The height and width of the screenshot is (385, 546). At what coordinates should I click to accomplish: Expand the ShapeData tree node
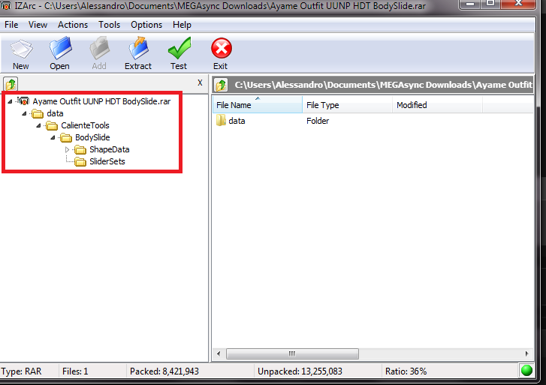pos(67,149)
